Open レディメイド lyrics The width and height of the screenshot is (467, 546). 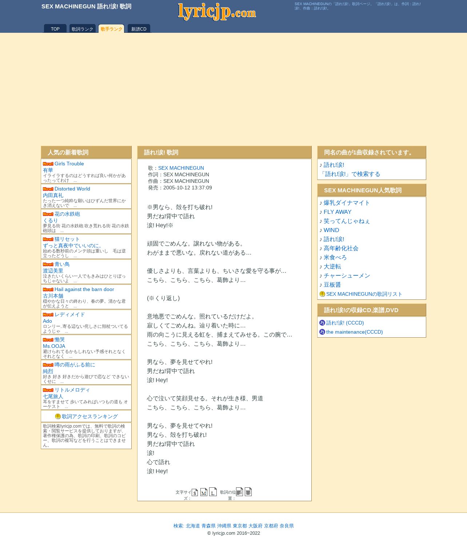click(70, 314)
